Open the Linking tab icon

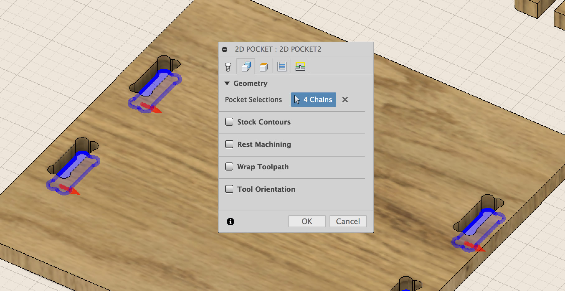pyautogui.click(x=300, y=66)
